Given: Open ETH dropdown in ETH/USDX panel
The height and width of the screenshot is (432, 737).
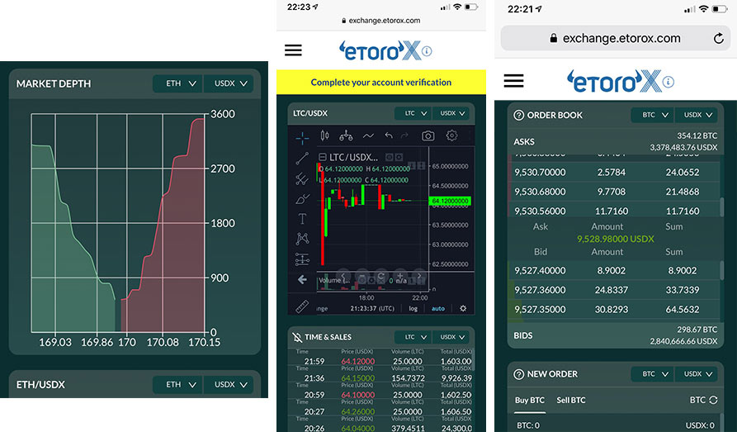Looking at the screenshot, I should [x=178, y=384].
